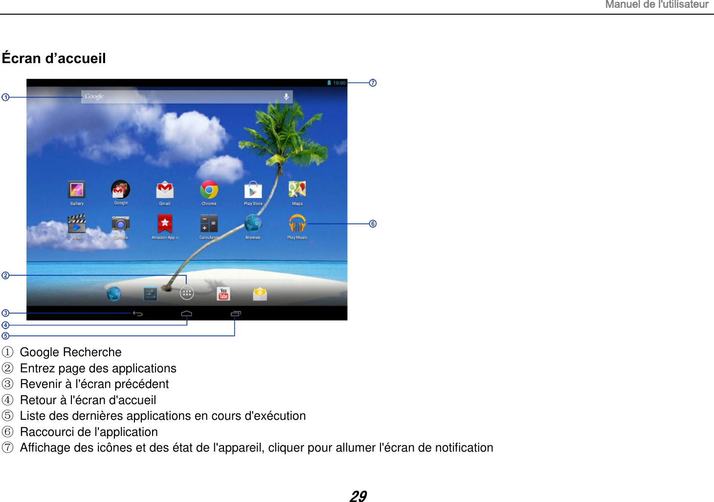Viewport: 714px width, 502px height.
Task: Open the Video player app
Action: (x=77, y=224)
